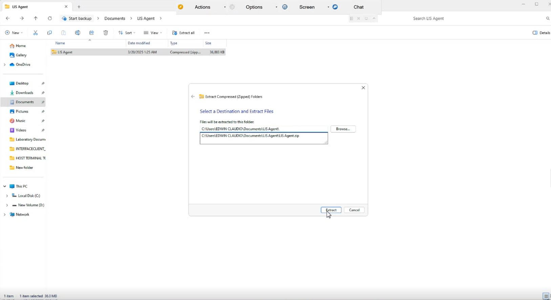The image size is (551, 300).
Task: Collapse the remote toolbar with the up chevron
Action: (374, 18)
